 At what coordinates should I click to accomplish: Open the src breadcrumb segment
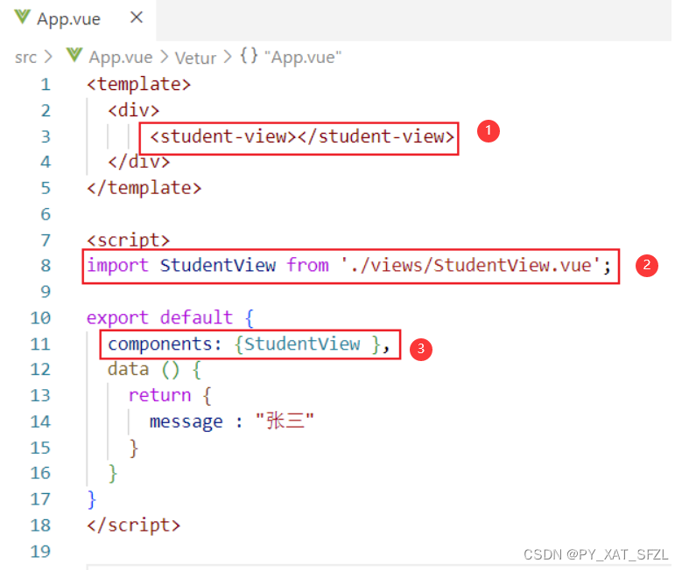(25, 58)
